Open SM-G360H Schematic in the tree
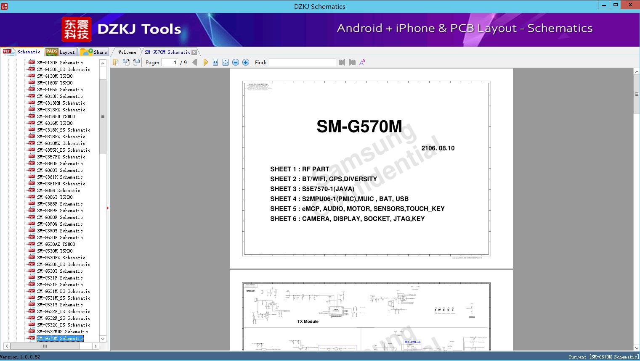 pos(60,163)
